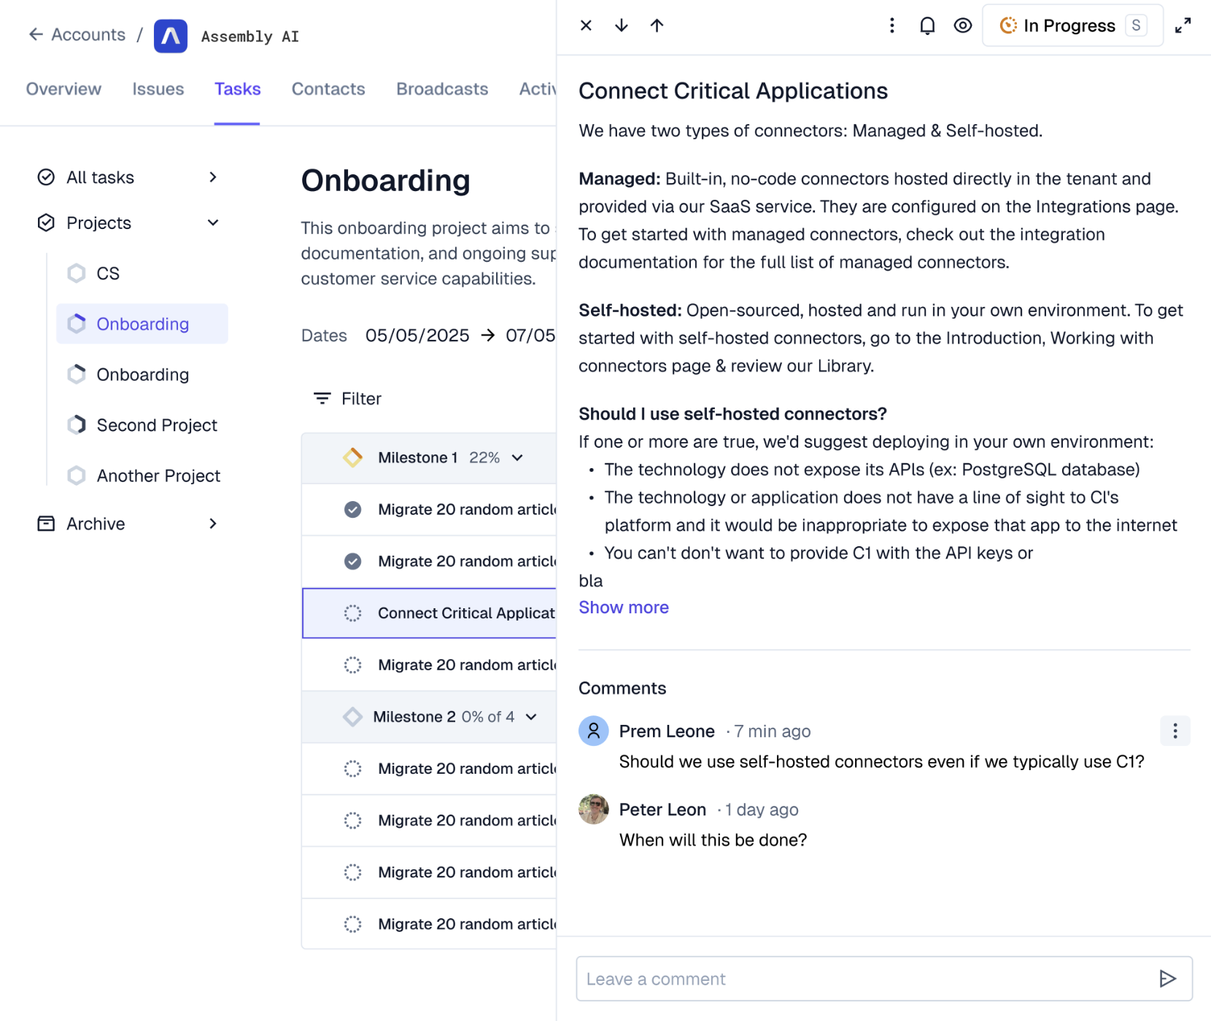Click the Second Project progress icon
This screenshot has width=1211, height=1021.
coord(77,425)
